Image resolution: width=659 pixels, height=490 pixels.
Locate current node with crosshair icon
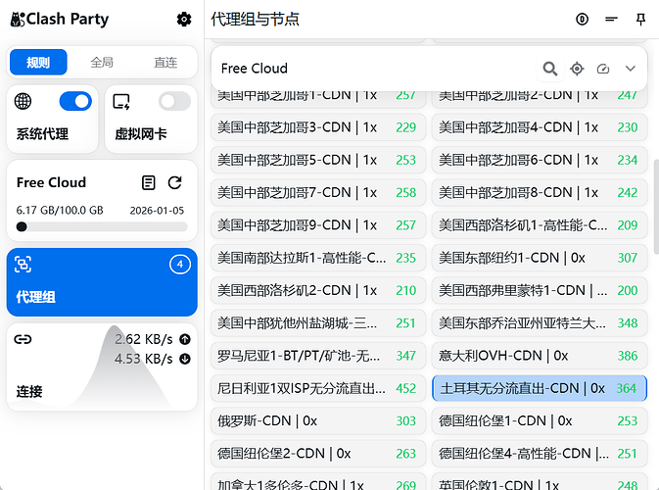pyautogui.click(x=577, y=69)
